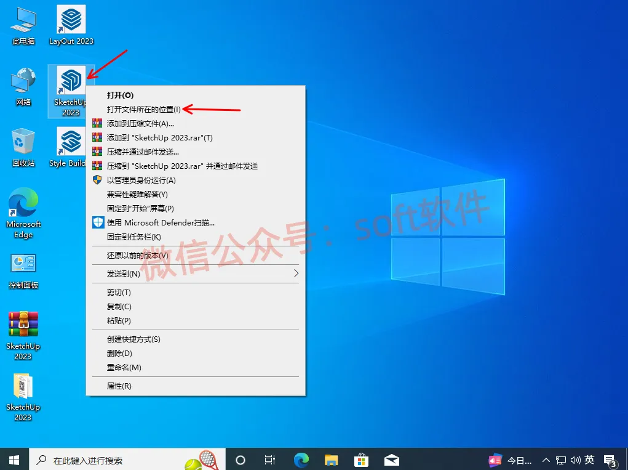Viewport: 628px width, 470px height.
Task: Select the 回收站 recycle bin icon
Action: [x=23, y=148]
